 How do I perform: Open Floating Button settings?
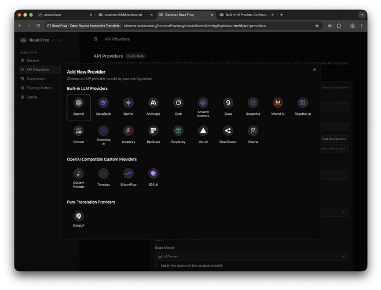point(39,88)
